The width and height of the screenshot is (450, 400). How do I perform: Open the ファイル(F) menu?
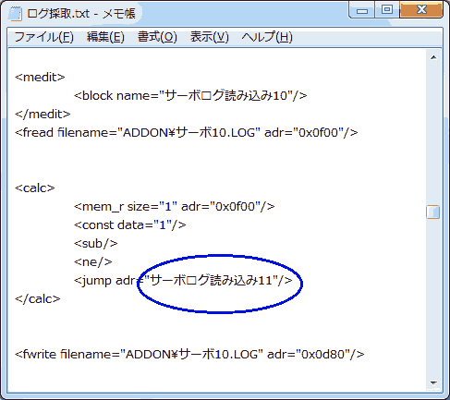pos(43,37)
